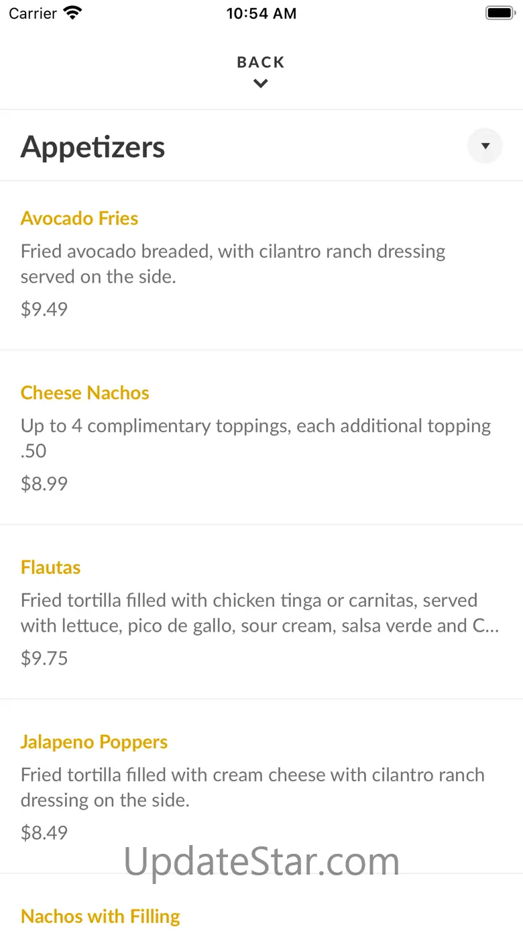Select the $9.75 Flautas price
The height and width of the screenshot is (931, 523).
click(x=44, y=658)
